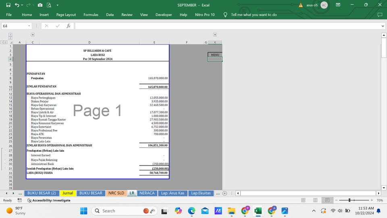The width and height of the screenshot is (387, 218).
Task: Click the zoom in plus button
Action: pos(372,200)
